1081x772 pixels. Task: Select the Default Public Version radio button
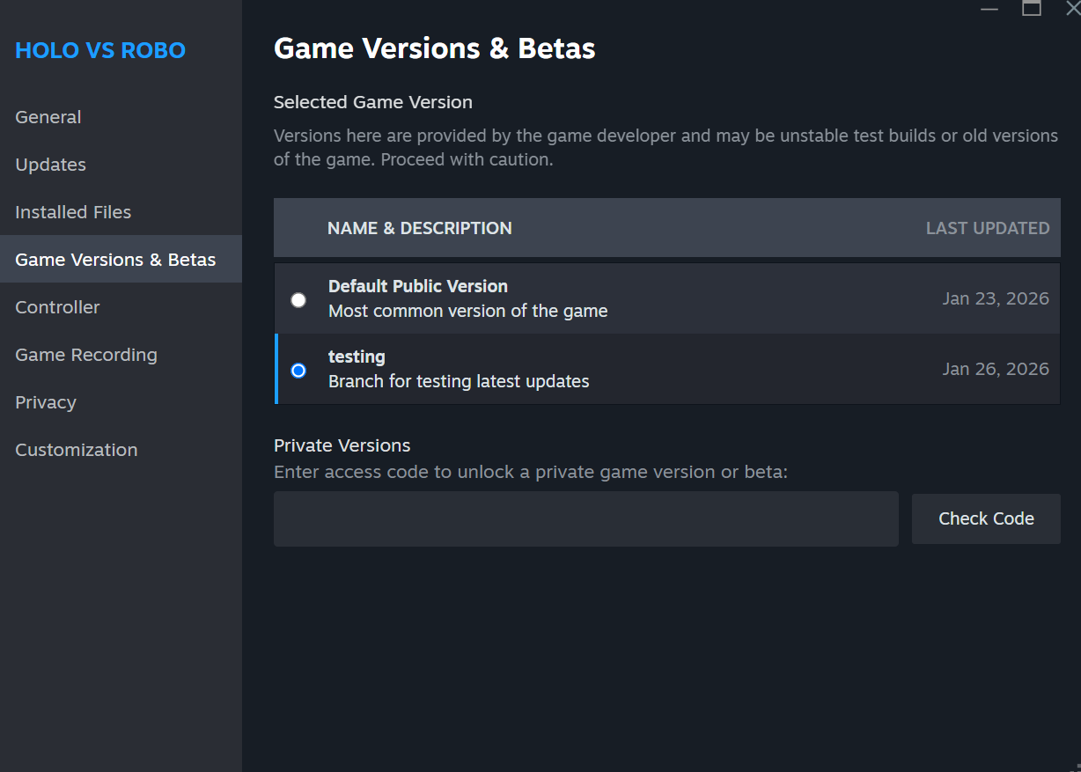click(x=298, y=299)
